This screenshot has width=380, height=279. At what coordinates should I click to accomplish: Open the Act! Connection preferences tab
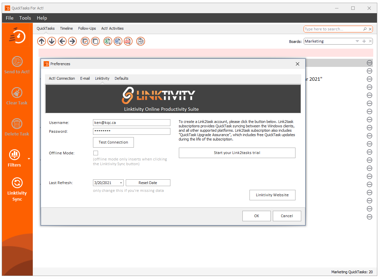tap(62, 78)
